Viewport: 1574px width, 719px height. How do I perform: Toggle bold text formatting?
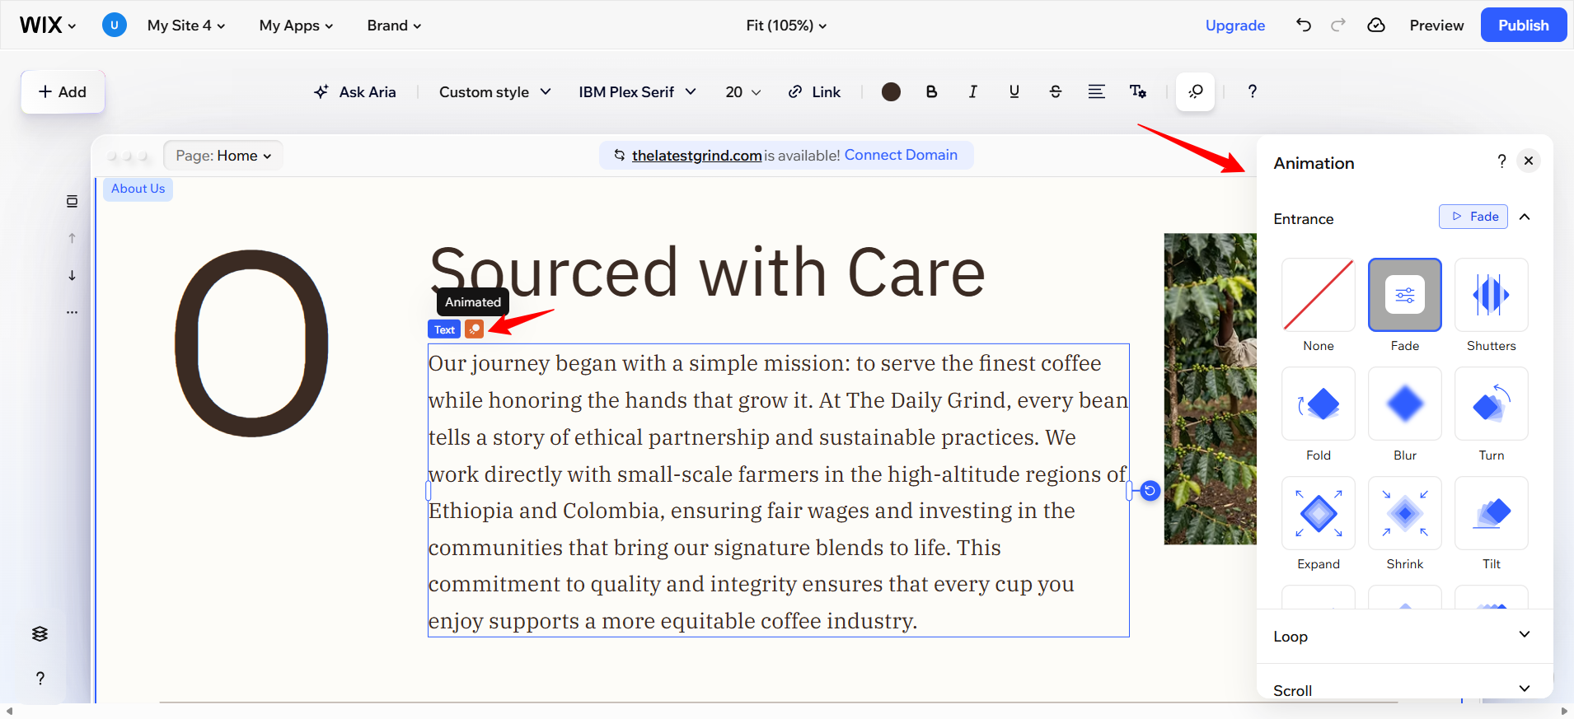tap(931, 91)
